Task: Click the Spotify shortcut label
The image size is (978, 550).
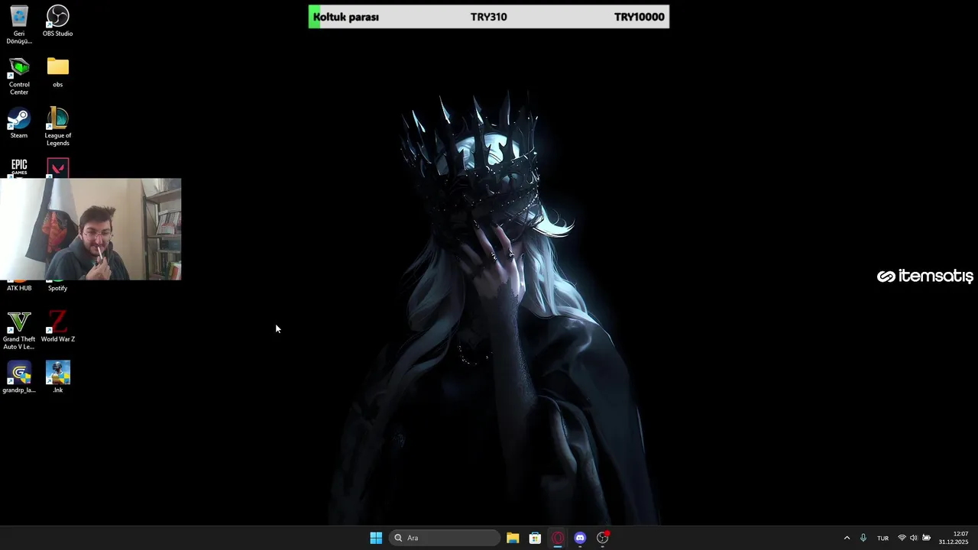Action: (x=58, y=288)
